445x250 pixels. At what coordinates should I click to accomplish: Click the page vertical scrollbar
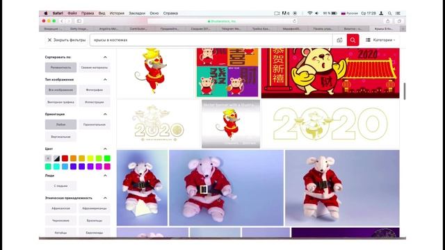(x=405, y=91)
